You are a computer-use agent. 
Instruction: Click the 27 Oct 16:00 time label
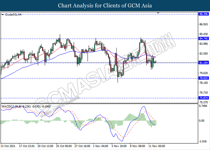82,146
